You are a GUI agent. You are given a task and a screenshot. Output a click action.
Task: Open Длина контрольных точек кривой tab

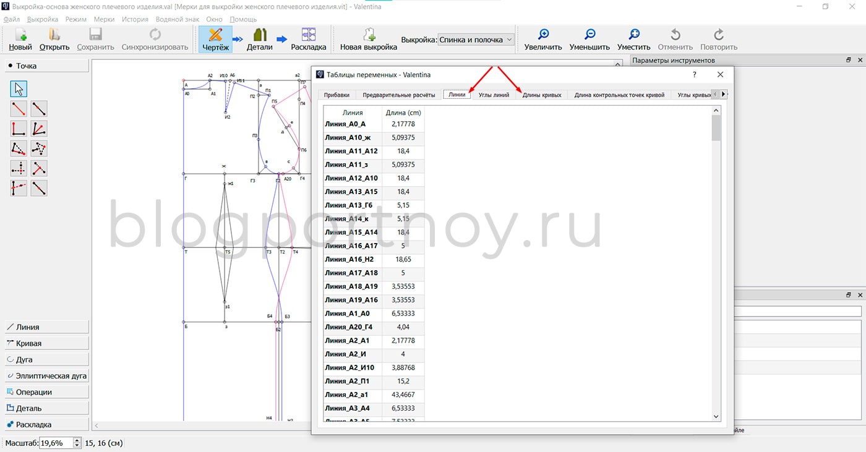pos(619,95)
